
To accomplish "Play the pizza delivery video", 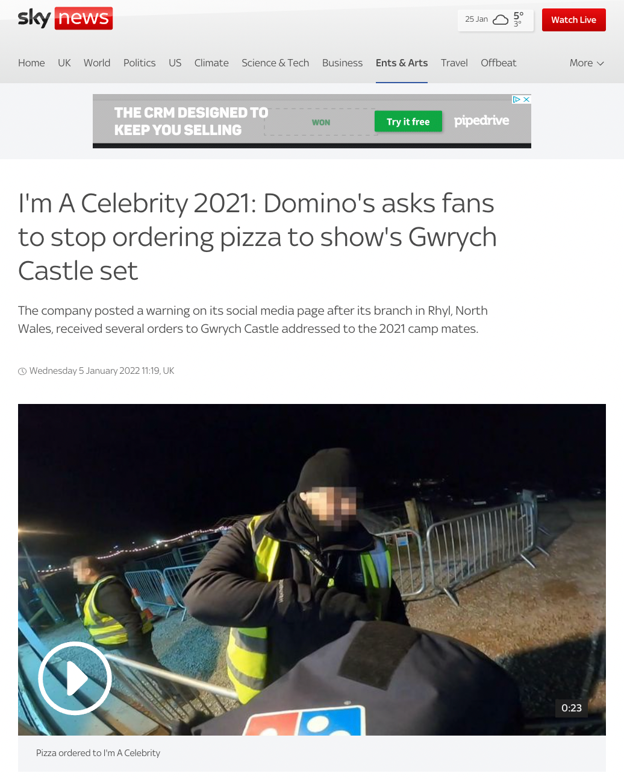I will pos(75,678).
